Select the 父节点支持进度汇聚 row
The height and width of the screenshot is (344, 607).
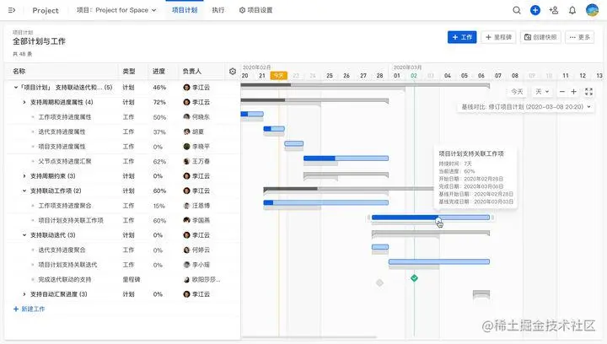pos(122,161)
